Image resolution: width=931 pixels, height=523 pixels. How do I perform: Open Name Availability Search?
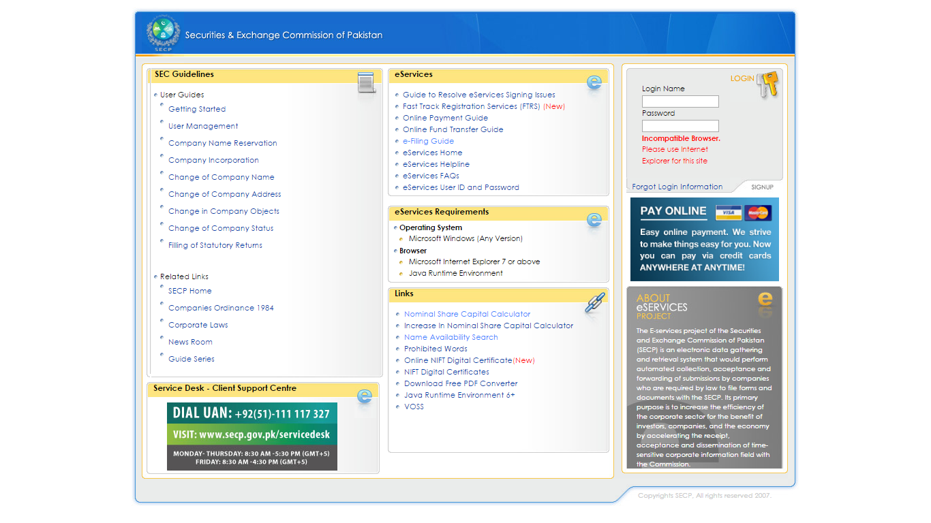pyautogui.click(x=451, y=337)
